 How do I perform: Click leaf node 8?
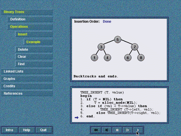(141, 58)
